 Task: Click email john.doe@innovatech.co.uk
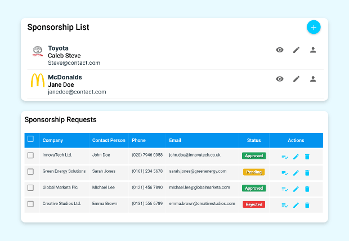coord(194,155)
